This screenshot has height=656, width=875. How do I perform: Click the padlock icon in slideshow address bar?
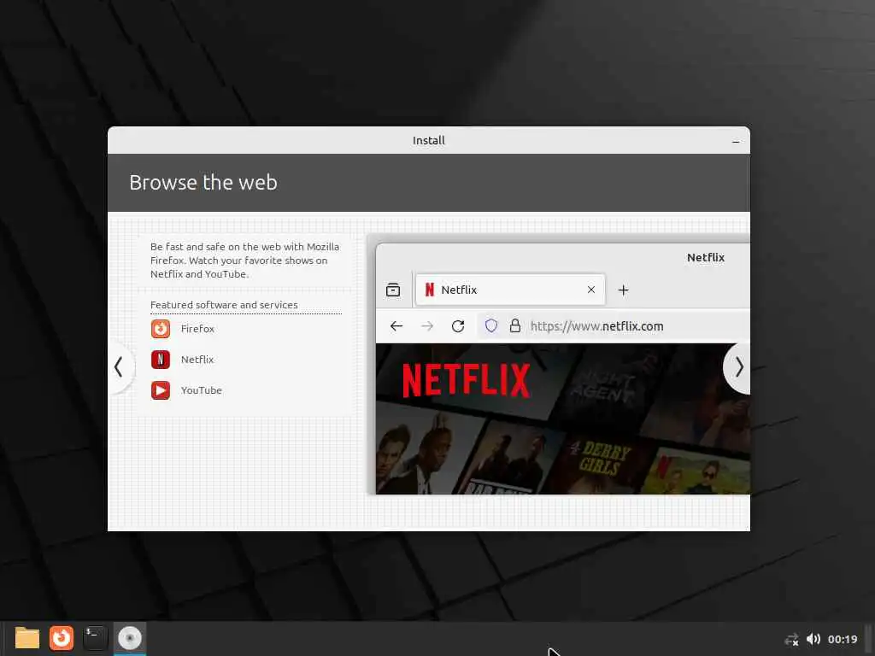515,325
